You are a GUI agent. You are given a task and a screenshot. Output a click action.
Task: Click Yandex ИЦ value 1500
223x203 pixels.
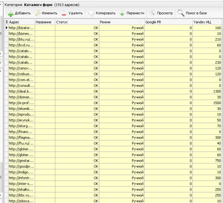tap(217, 103)
